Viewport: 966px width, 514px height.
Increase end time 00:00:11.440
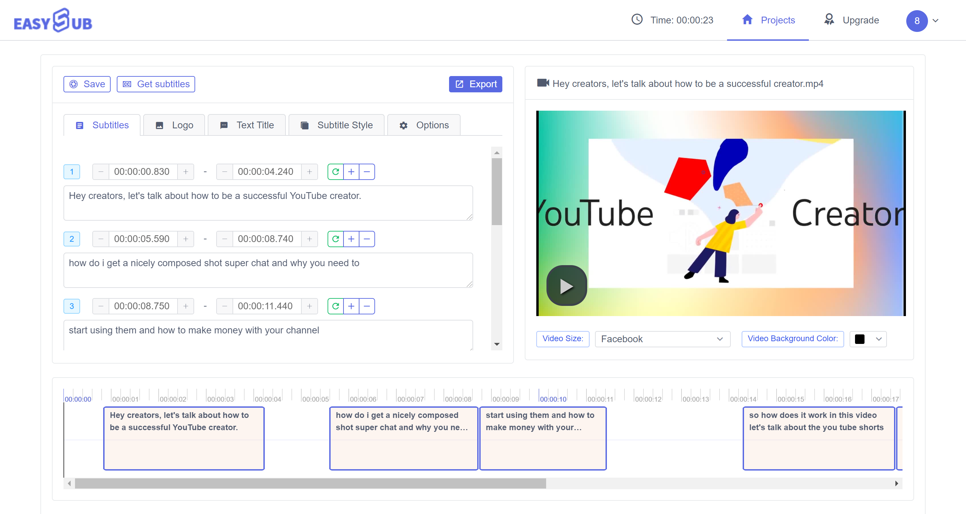309,306
